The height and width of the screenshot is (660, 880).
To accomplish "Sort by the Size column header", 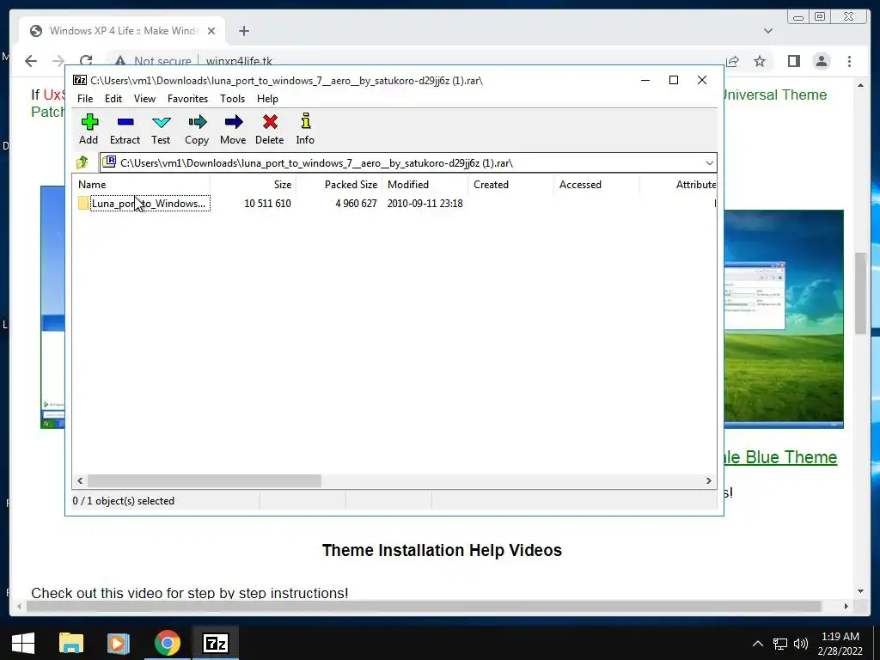I will tap(253, 185).
